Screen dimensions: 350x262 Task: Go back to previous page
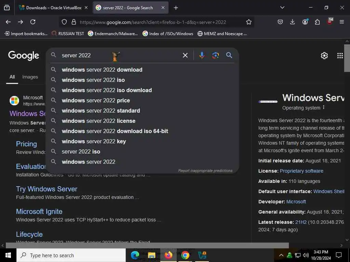(x=8, y=22)
